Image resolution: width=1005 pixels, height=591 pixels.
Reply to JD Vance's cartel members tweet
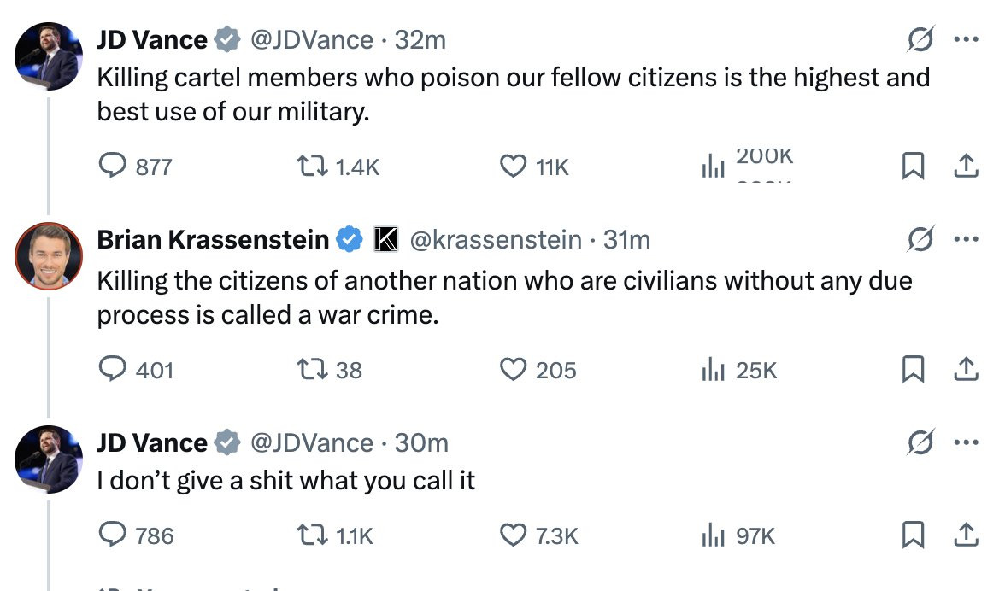point(135,167)
